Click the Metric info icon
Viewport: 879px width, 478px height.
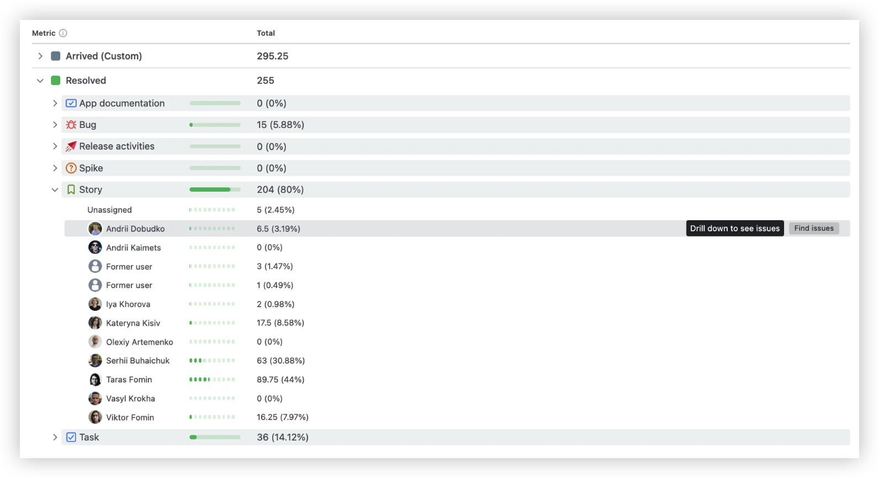63,33
